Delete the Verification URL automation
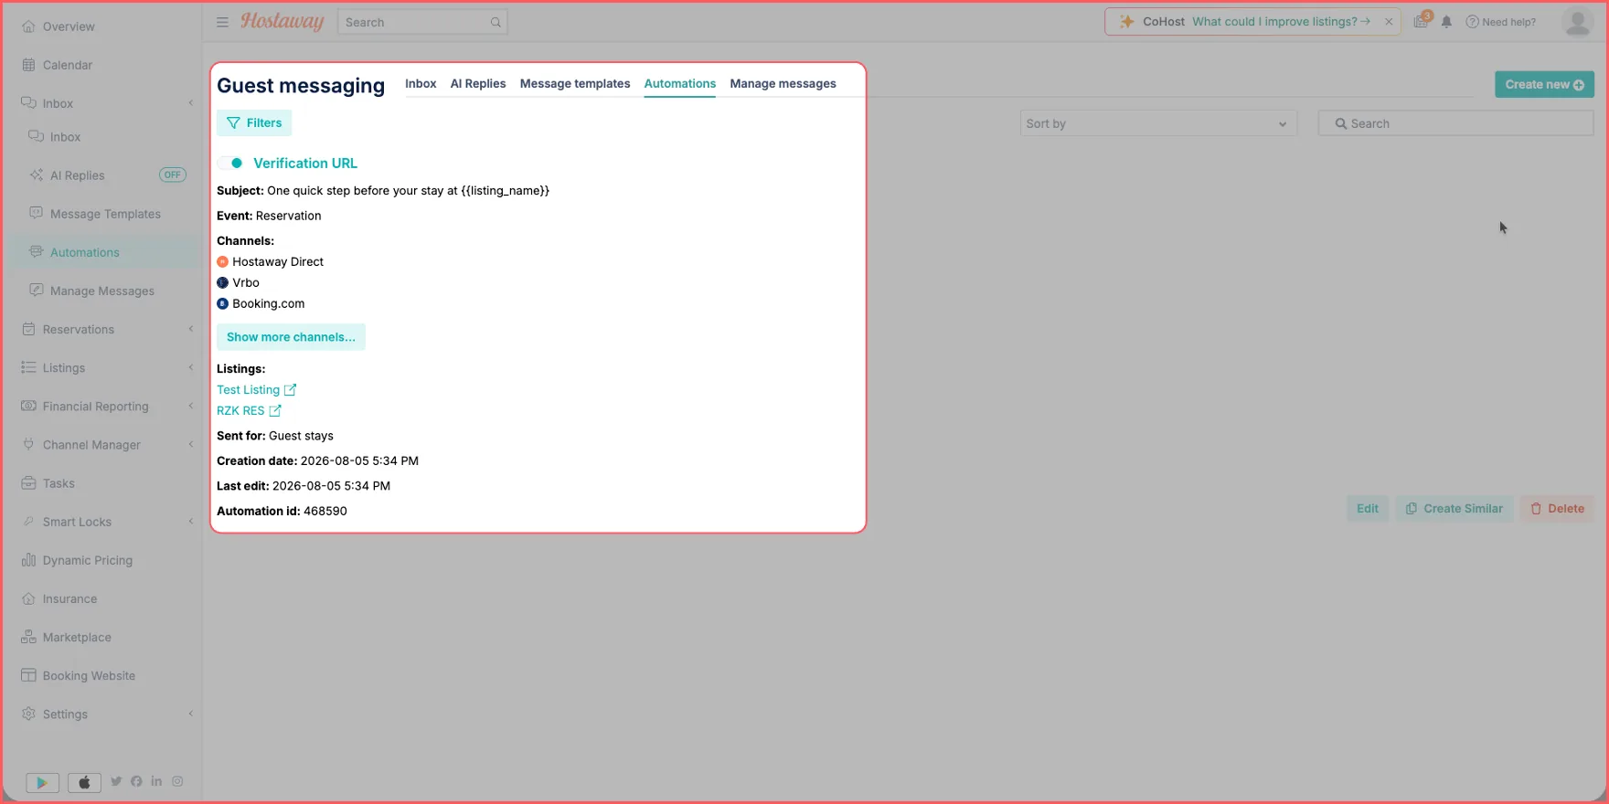Image resolution: width=1609 pixels, height=804 pixels. click(x=1557, y=509)
